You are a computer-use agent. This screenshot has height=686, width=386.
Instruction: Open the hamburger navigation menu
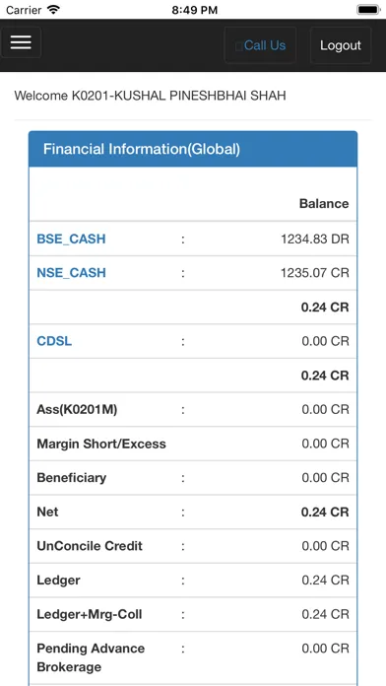point(21,42)
